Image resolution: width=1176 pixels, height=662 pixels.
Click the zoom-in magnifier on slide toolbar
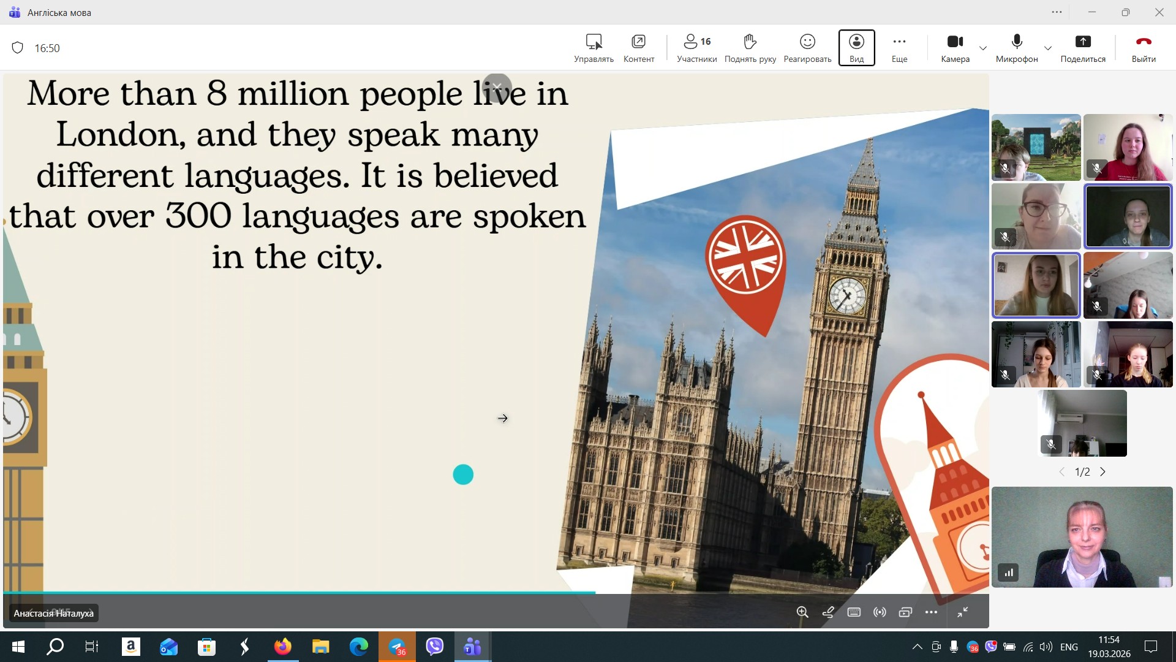[802, 612]
